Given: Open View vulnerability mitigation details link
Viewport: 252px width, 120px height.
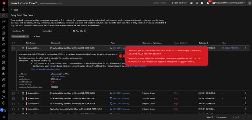Looking at the screenshot, I should (46, 69).
